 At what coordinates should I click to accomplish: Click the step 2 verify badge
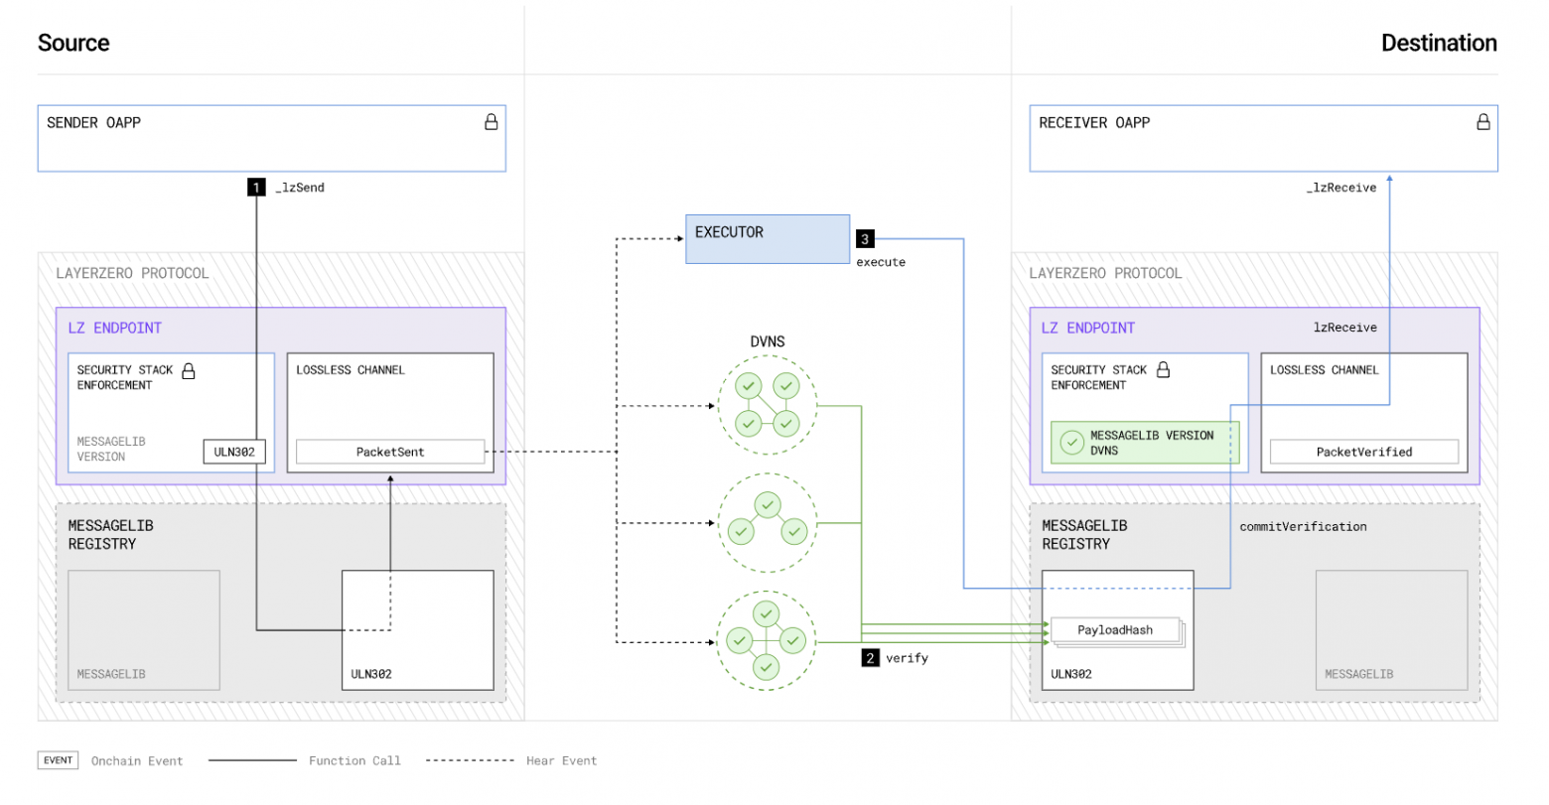[x=870, y=658]
